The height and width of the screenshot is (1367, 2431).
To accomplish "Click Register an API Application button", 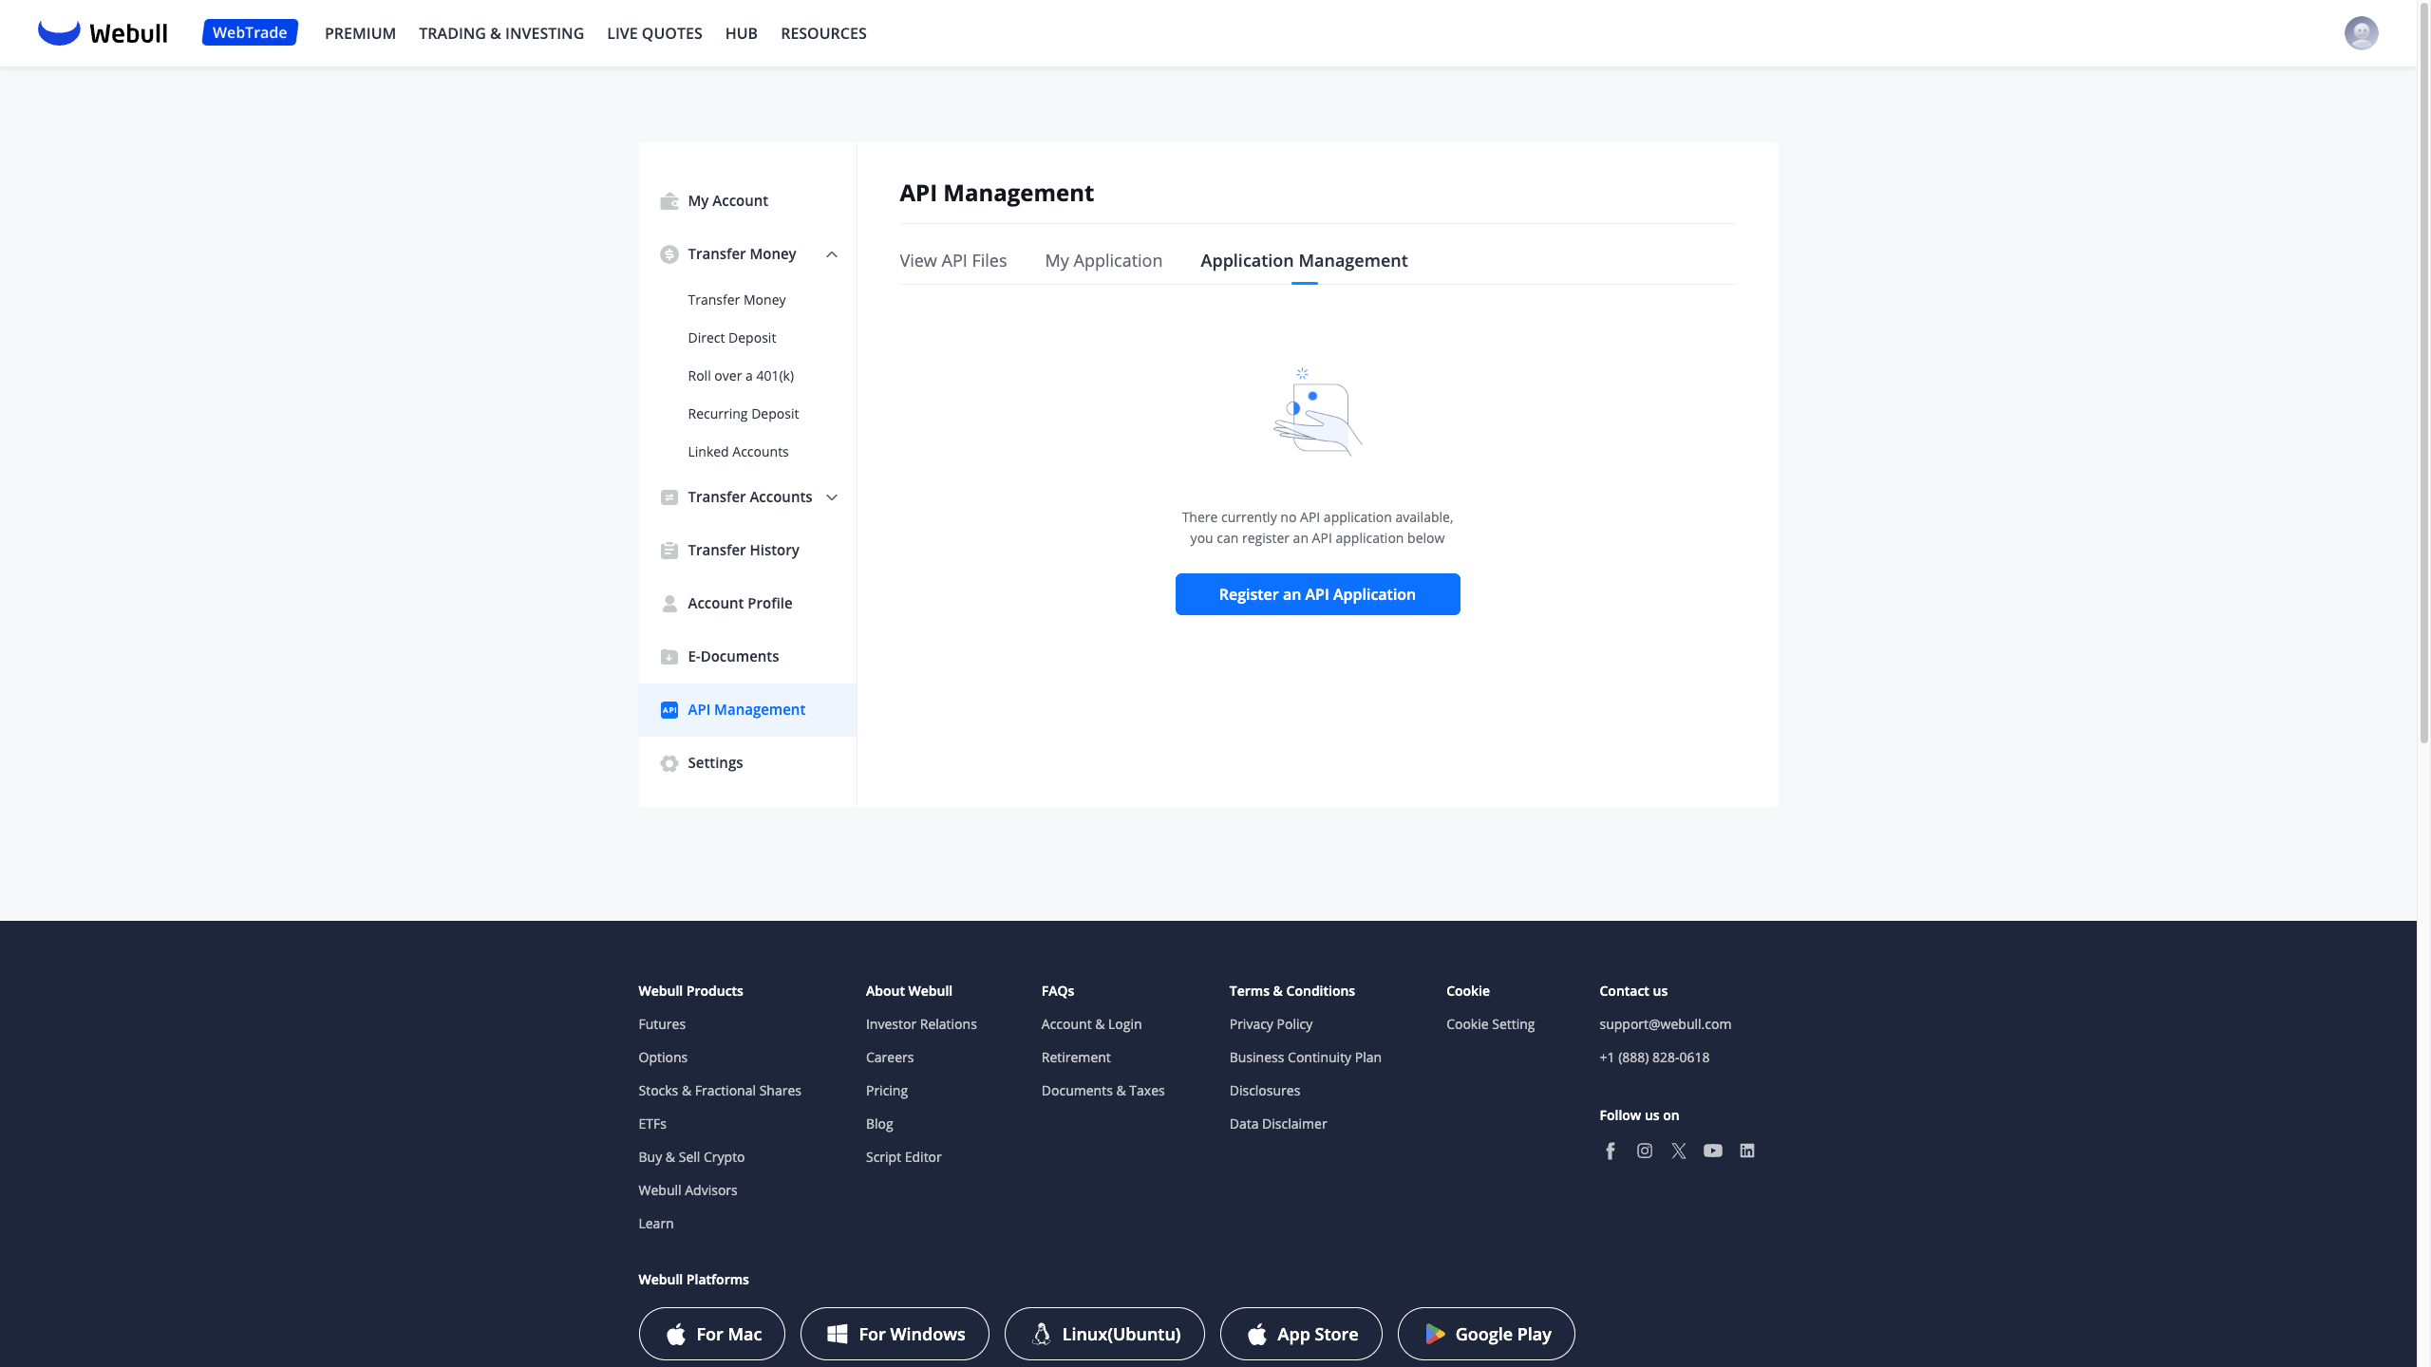I will (x=1317, y=594).
